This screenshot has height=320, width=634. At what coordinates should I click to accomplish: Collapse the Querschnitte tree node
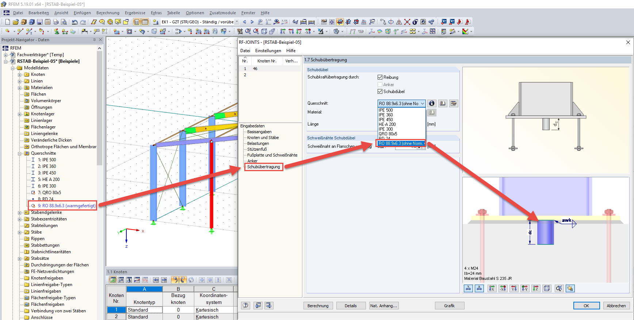pos(20,153)
